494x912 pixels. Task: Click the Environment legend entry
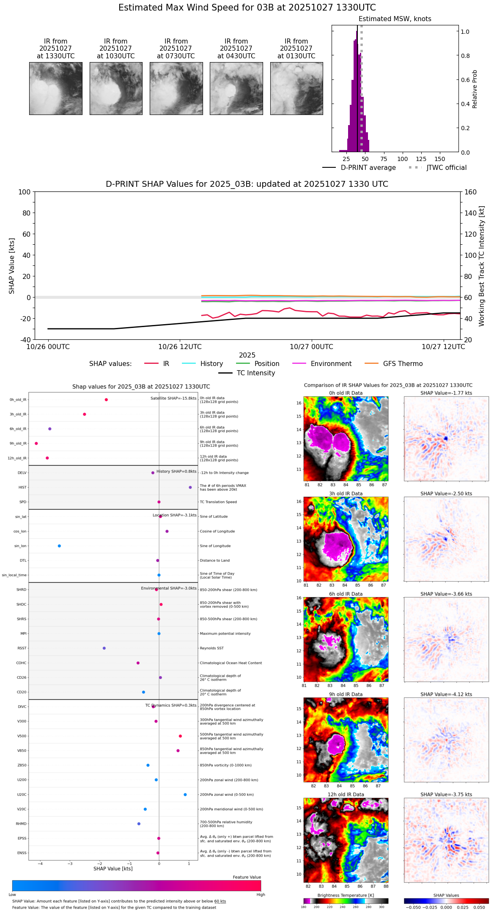[322, 363]
